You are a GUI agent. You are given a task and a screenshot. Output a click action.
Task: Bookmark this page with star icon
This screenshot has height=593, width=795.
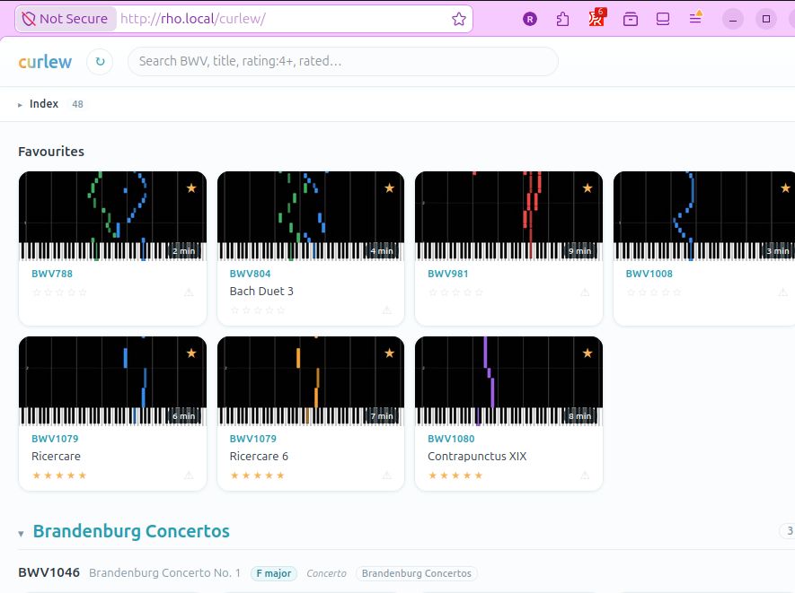click(x=459, y=19)
